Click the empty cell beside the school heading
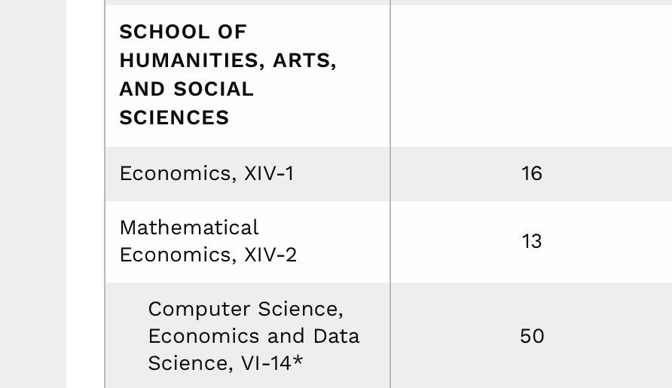This screenshot has width=672, height=388. 531,75
